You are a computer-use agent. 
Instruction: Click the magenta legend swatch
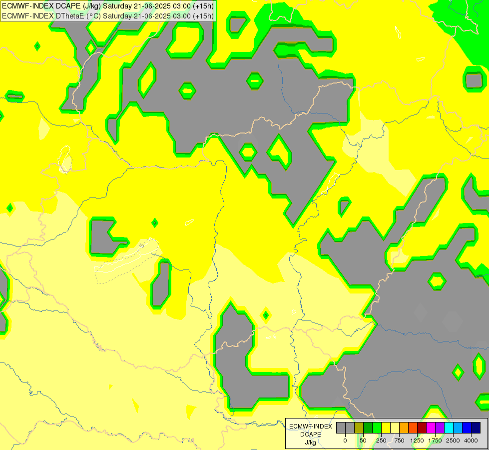point(431,427)
